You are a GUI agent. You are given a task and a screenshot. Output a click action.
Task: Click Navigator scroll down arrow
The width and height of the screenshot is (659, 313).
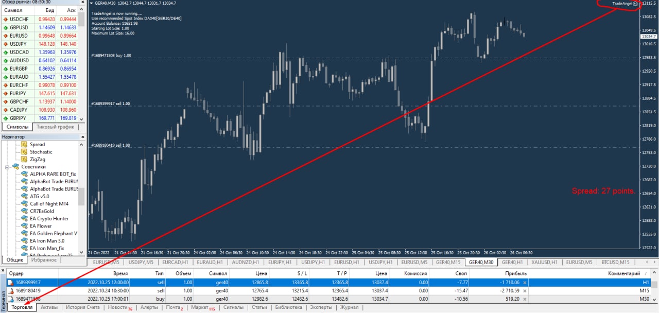[x=82, y=252]
